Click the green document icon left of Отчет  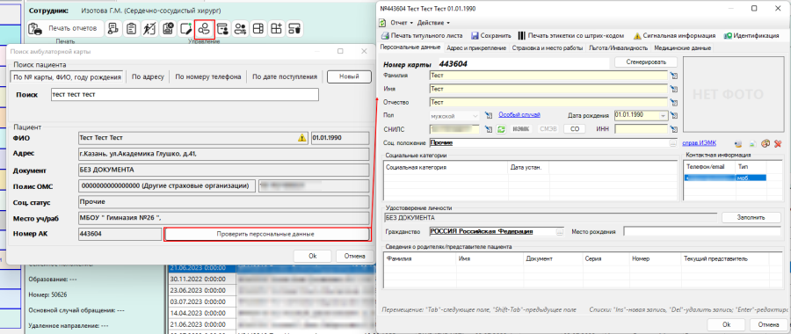(x=383, y=23)
